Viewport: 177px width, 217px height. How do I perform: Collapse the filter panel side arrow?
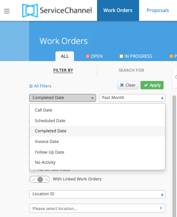pyautogui.click(x=176, y=77)
